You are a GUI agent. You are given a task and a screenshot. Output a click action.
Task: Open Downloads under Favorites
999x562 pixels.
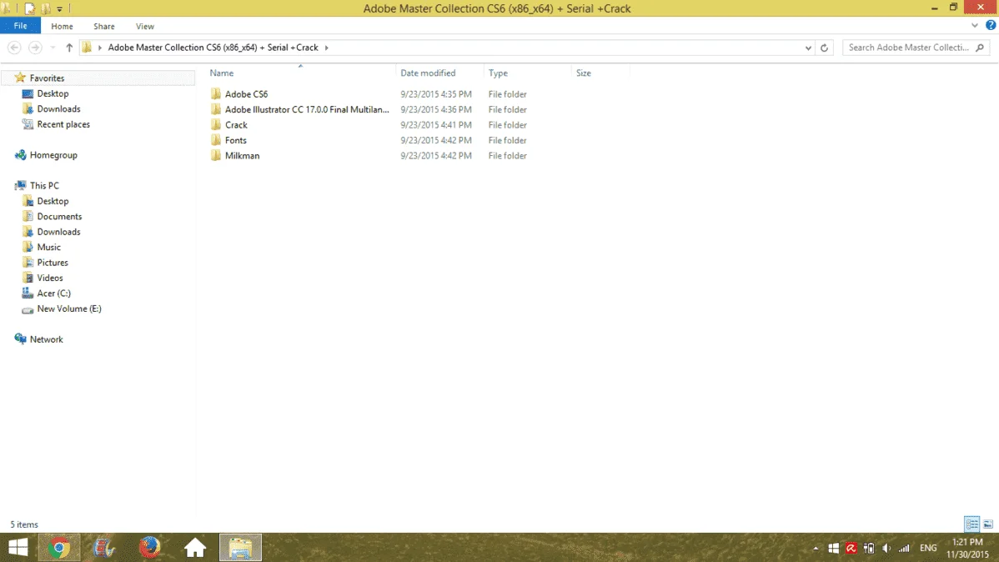(58, 109)
